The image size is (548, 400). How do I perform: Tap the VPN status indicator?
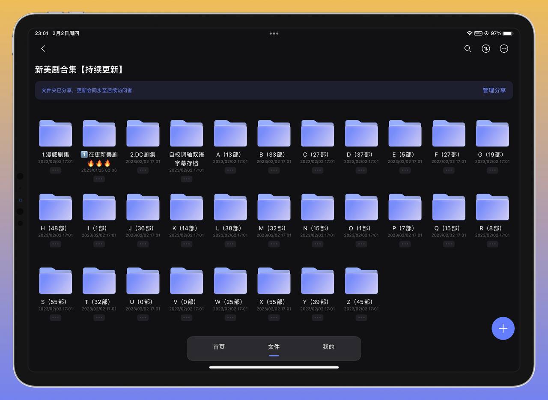[478, 33]
